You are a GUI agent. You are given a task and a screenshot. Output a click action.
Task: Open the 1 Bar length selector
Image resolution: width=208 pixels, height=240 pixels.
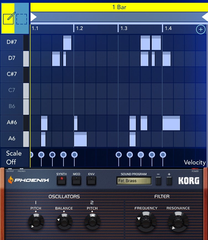(x=119, y=7)
